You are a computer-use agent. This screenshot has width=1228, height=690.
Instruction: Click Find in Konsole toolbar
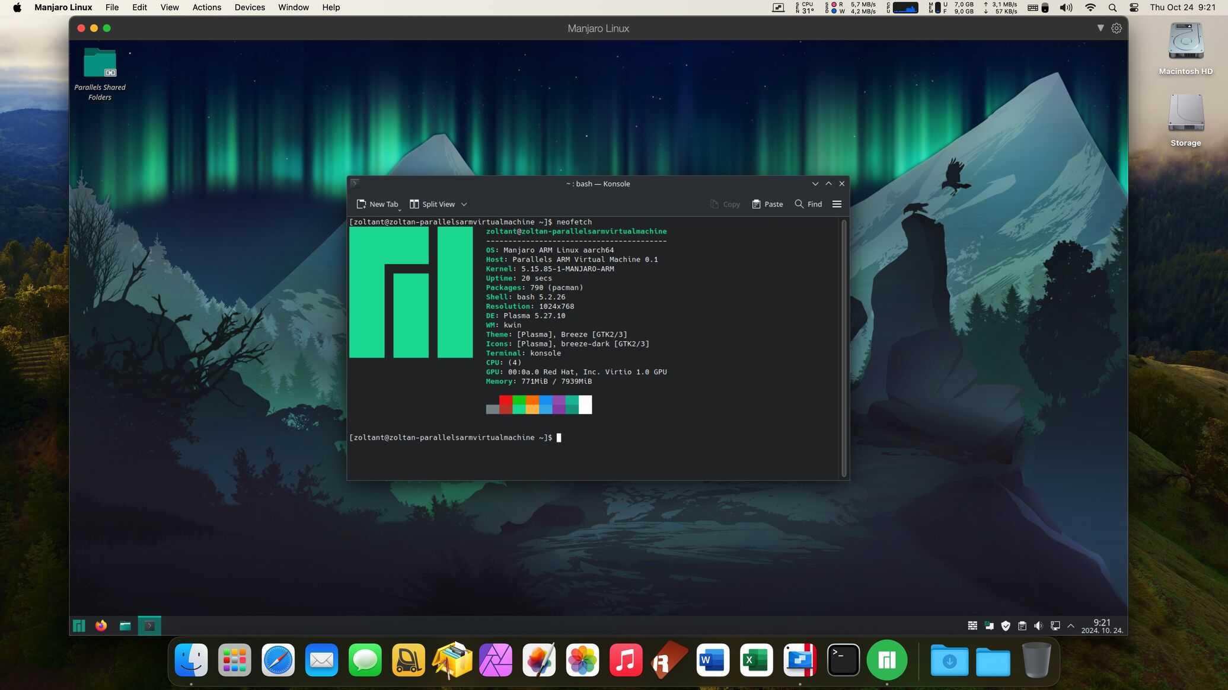coord(808,204)
